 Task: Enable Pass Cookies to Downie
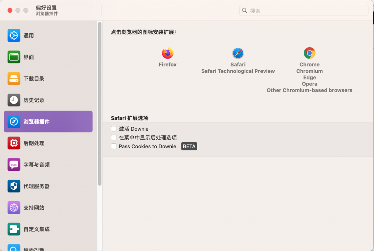pos(114,146)
